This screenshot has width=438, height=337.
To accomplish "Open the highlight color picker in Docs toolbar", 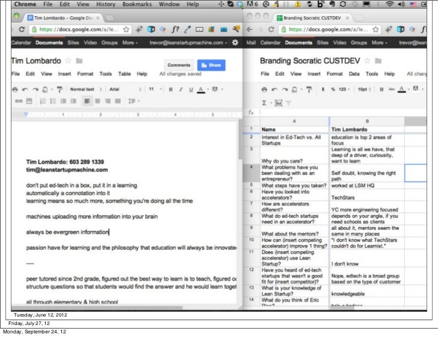I will 217,90.
